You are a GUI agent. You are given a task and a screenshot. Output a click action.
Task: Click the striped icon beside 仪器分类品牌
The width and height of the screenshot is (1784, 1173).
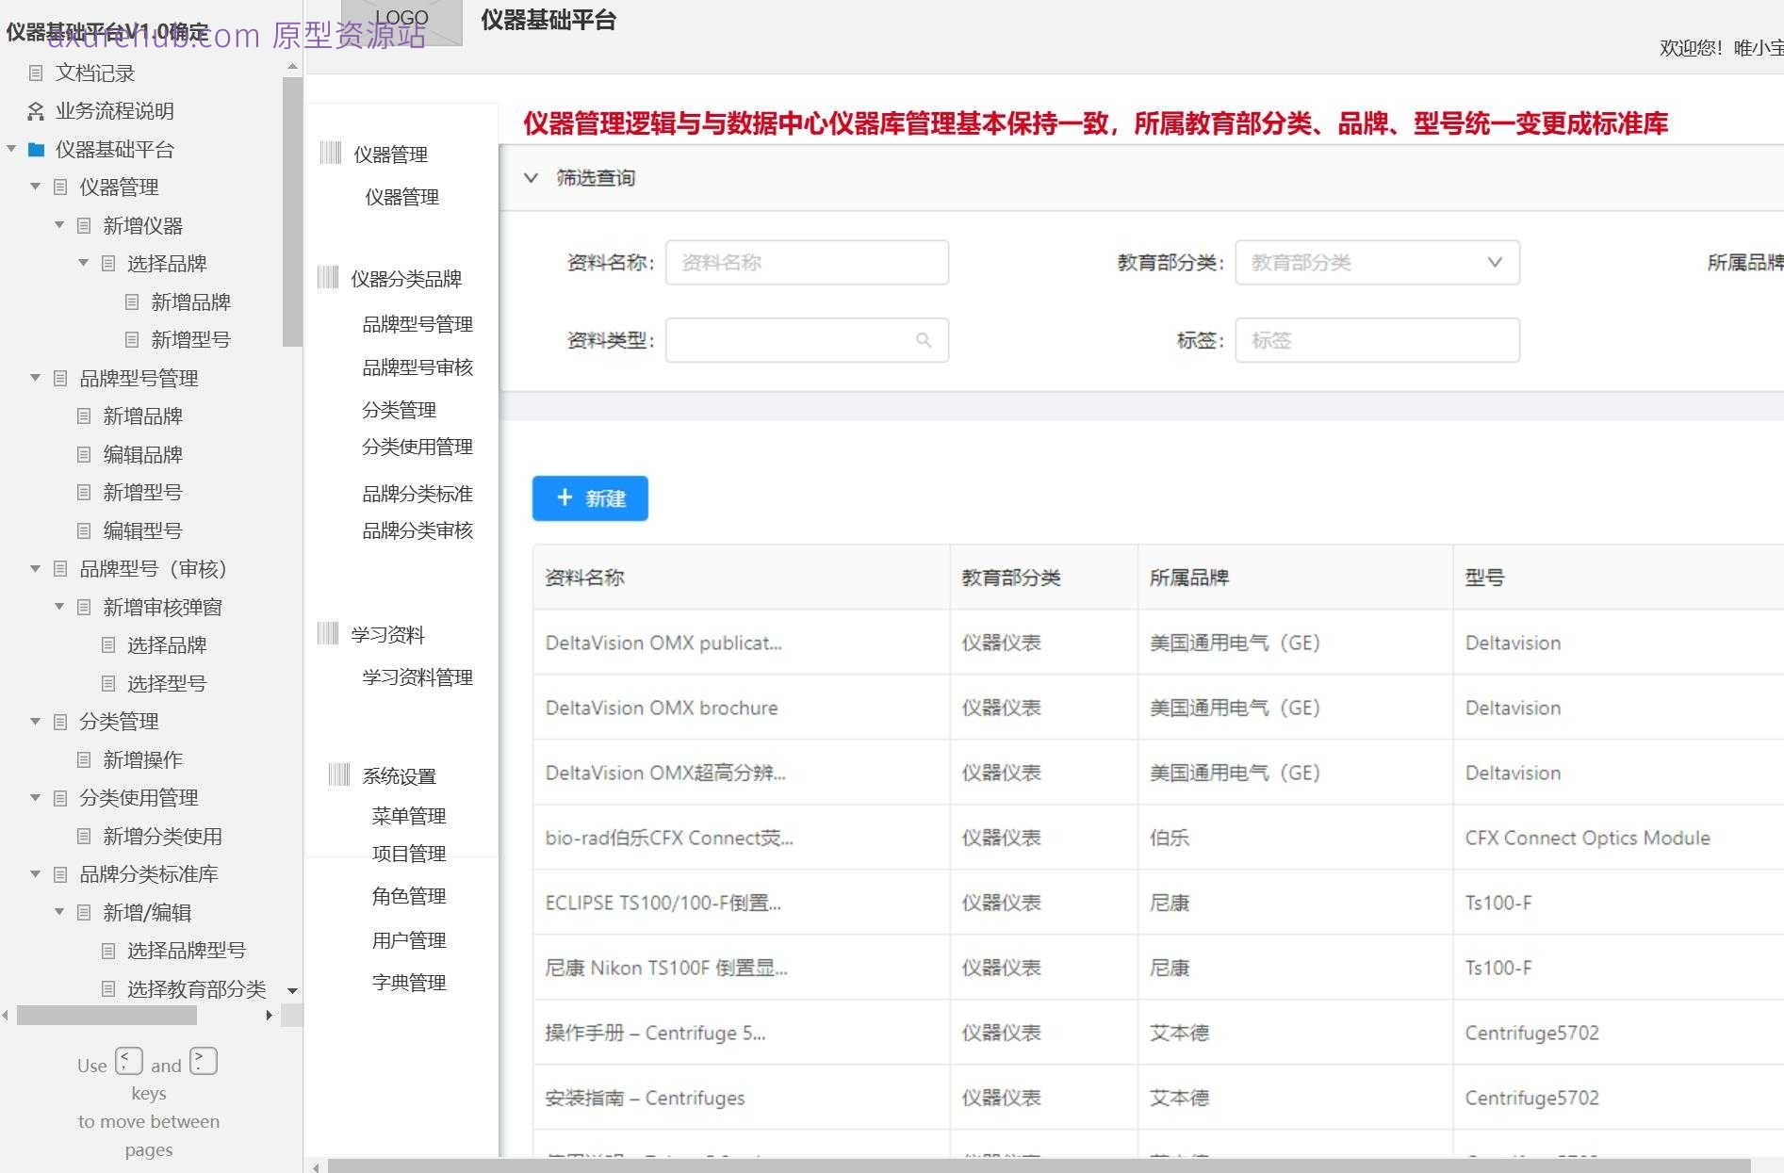[x=330, y=278]
